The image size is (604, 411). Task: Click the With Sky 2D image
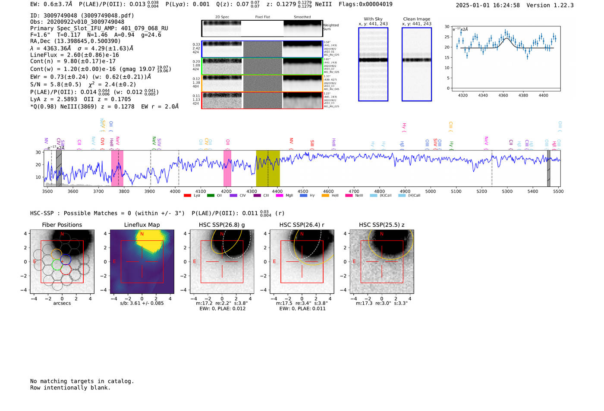pos(373,64)
